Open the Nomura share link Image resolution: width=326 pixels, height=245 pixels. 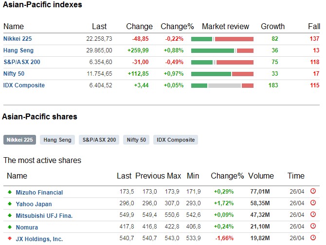(26, 227)
